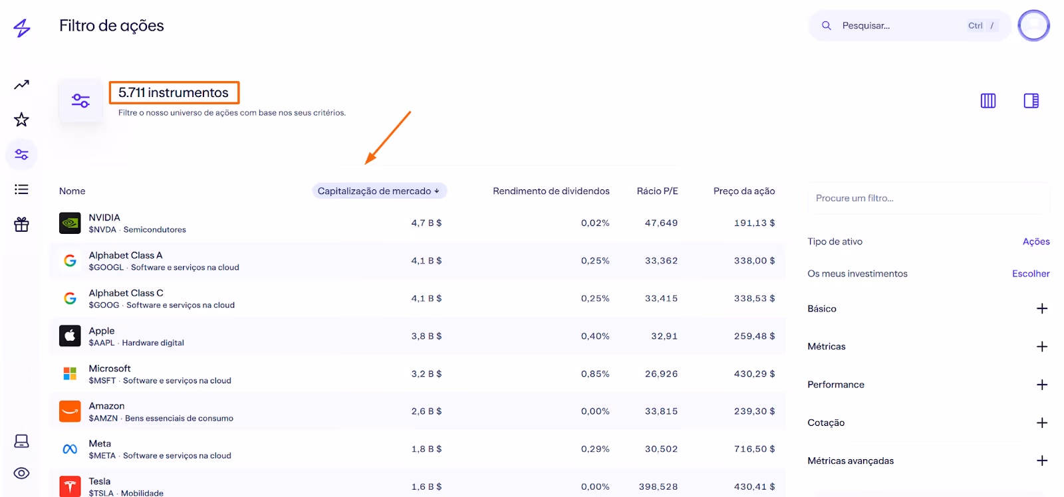
Task: Click the Amazon logo
Action: [70, 411]
